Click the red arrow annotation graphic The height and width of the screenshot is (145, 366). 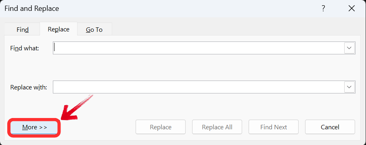[76, 108]
